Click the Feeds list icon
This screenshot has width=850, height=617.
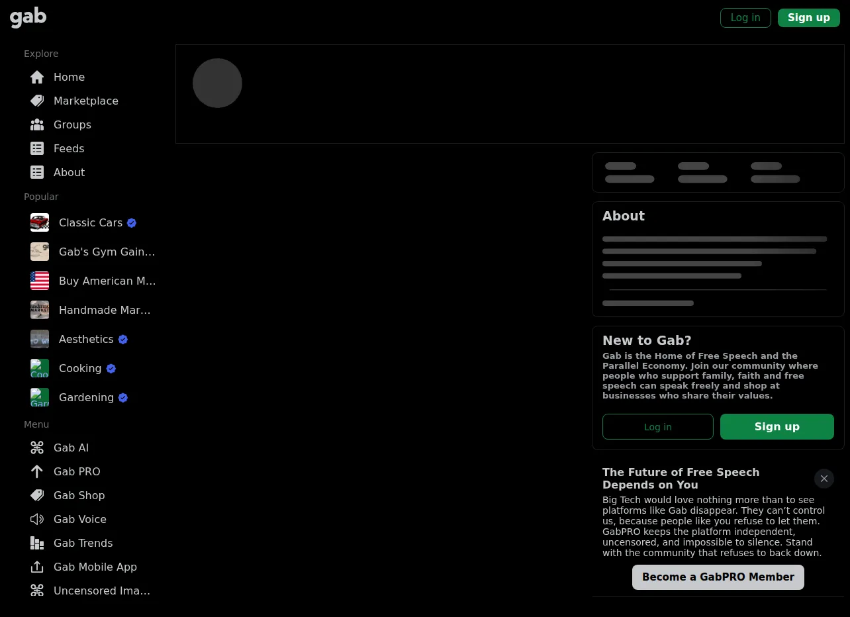click(37, 149)
